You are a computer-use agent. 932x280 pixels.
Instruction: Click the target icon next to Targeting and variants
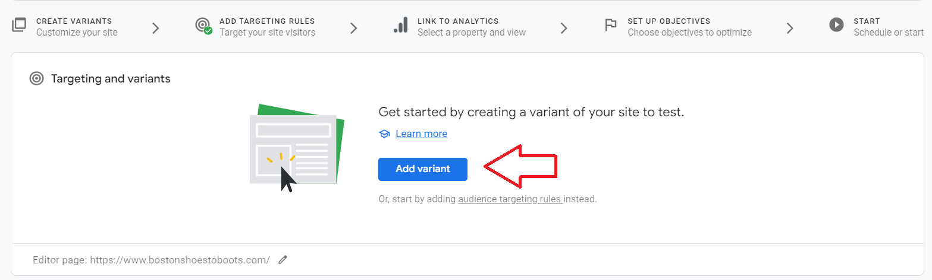(x=37, y=78)
